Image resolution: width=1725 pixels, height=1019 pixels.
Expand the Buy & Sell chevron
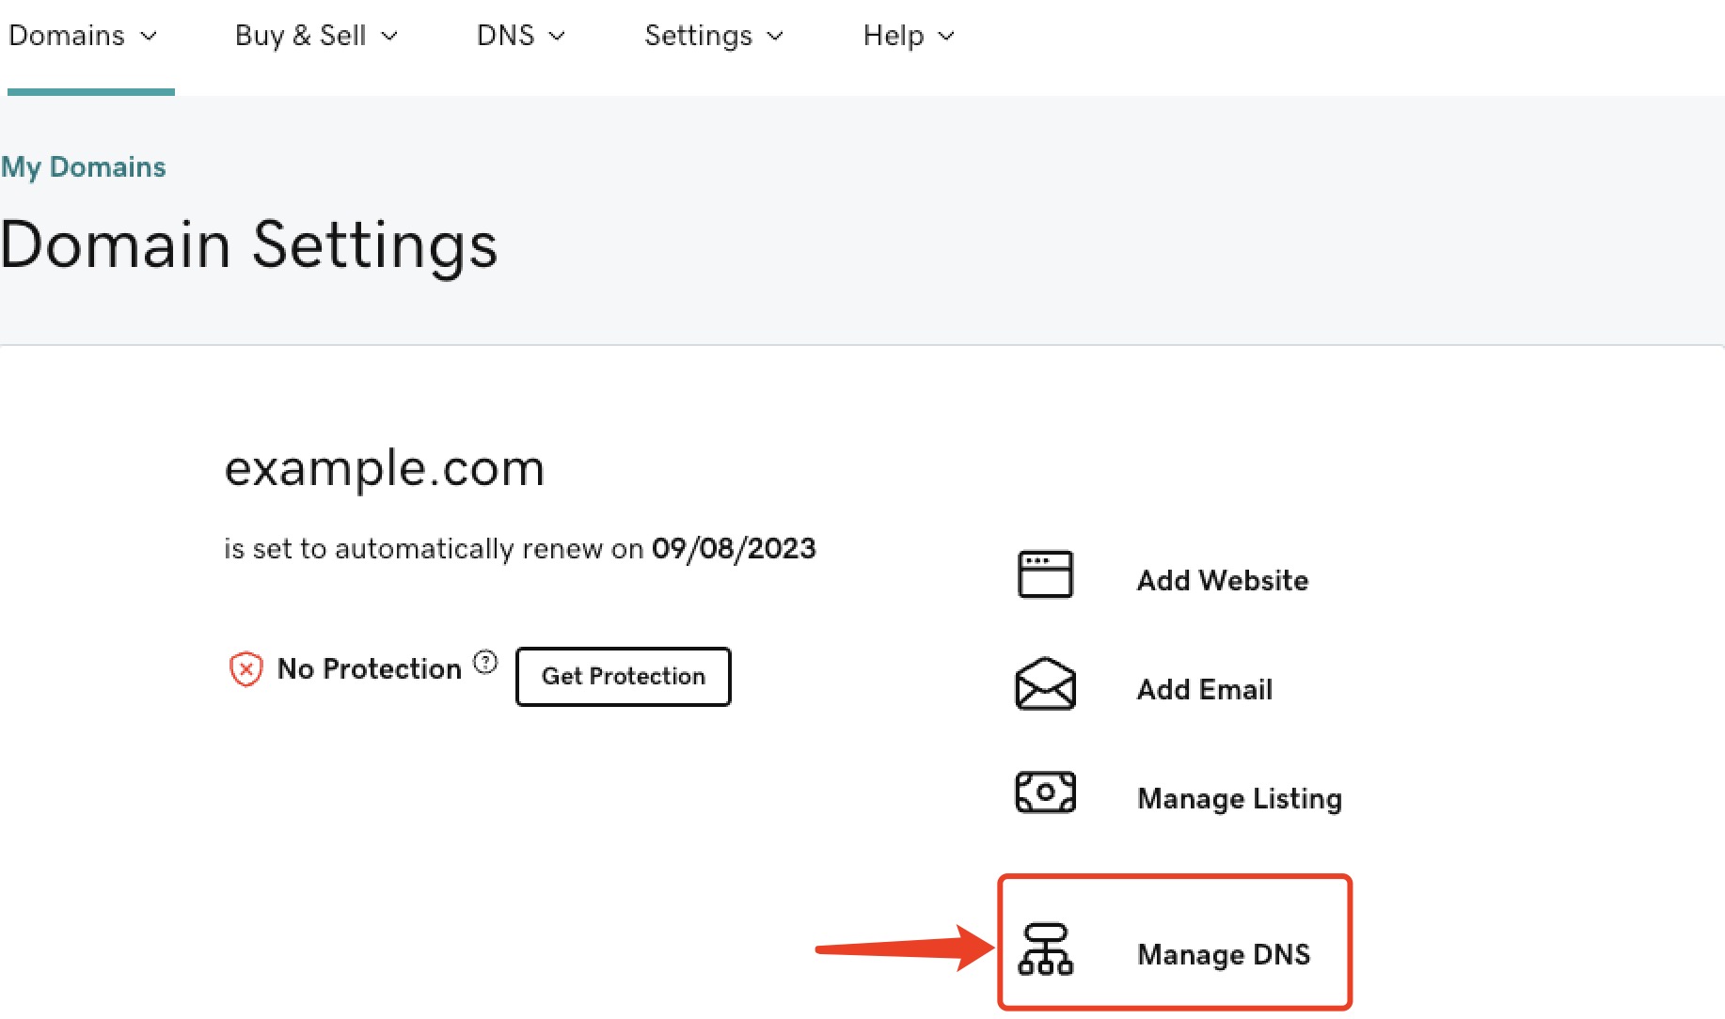coord(389,37)
